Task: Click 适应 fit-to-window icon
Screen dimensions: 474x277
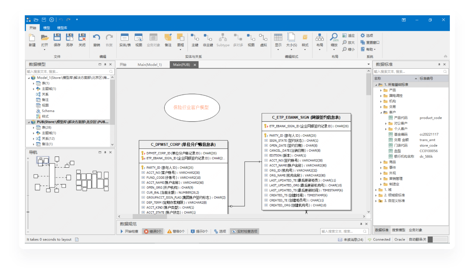Action: [x=349, y=36]
